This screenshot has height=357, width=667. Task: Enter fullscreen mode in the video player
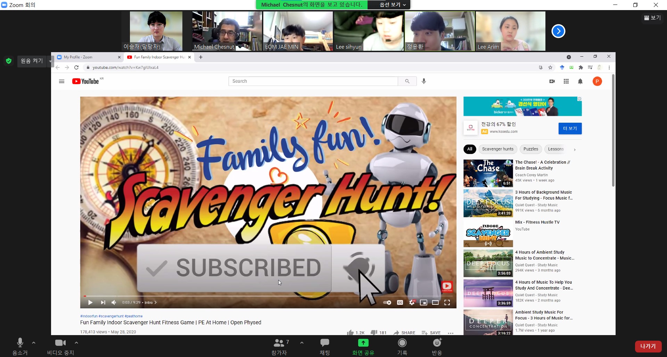[447, 302]
